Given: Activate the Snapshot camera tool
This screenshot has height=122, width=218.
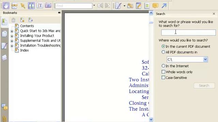Looking at the screenshot, I should (x=48, y=6).
